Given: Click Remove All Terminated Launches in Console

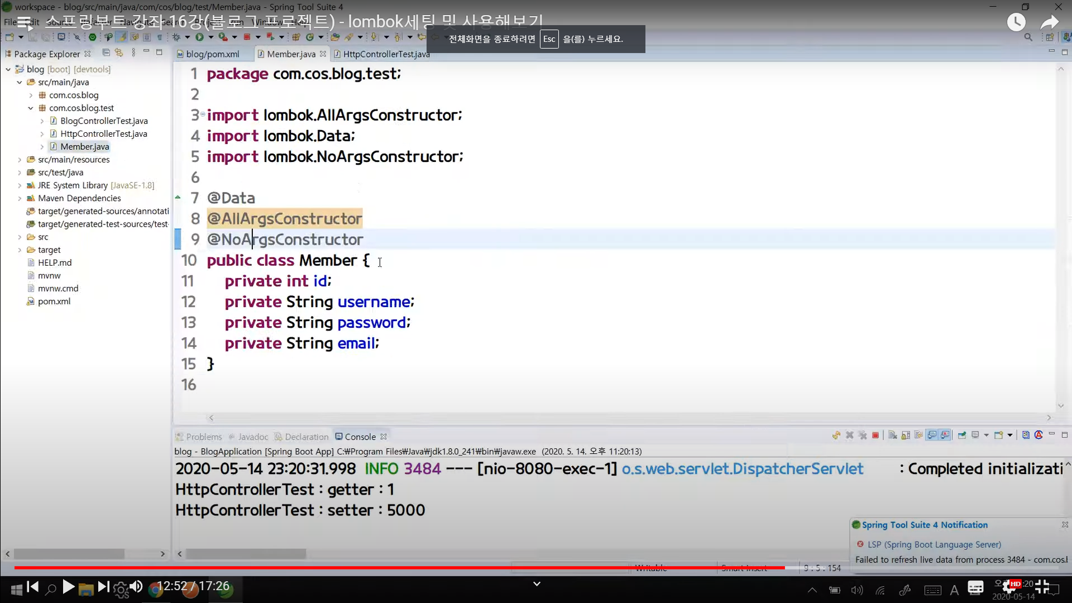Looking at the screenshot, I should [863, 435].
